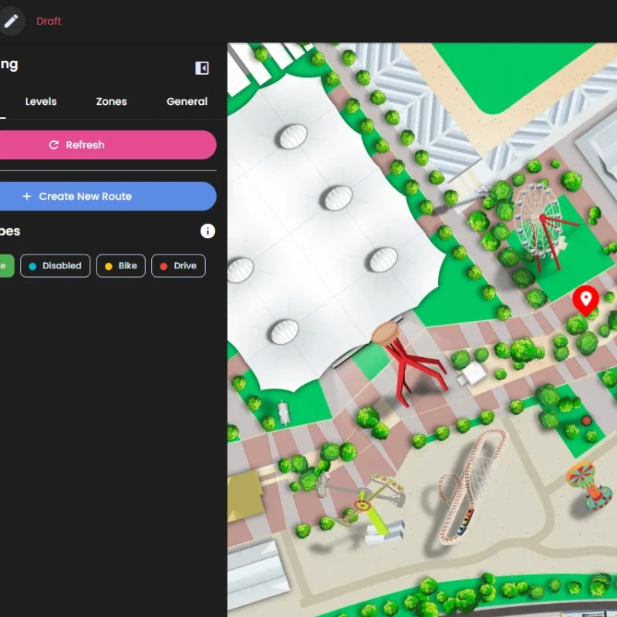The width and height of the screenshot is (617, 617).
Task: Create a new route
Action: click(108, 196)
